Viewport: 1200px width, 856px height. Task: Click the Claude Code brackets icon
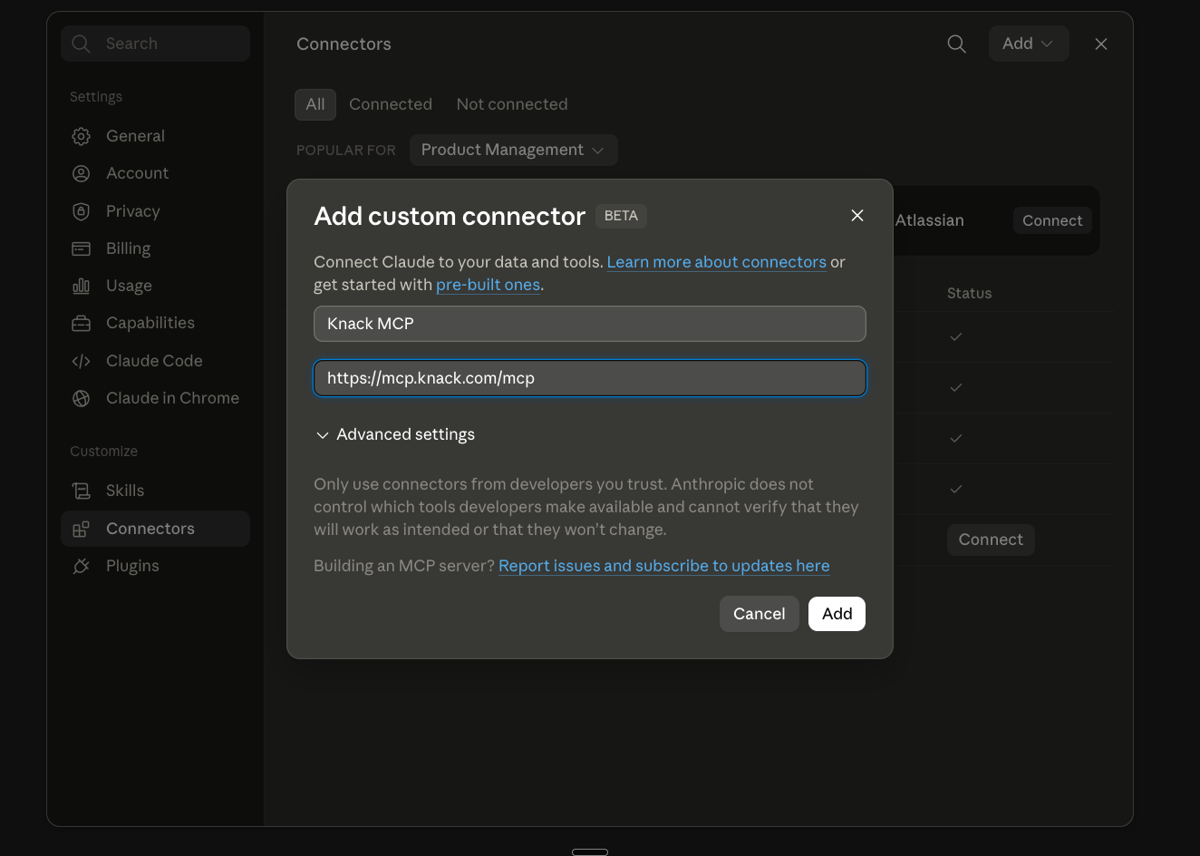(81, 361)
